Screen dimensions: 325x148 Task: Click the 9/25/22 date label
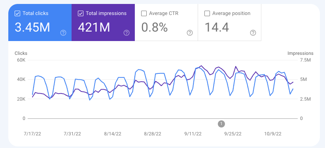click(x=233, y=134)
